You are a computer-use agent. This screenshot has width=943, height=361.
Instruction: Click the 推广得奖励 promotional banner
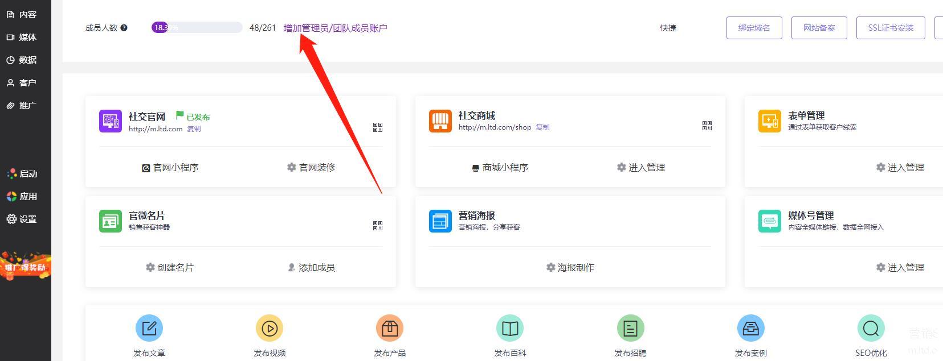[x=26, y=266]
